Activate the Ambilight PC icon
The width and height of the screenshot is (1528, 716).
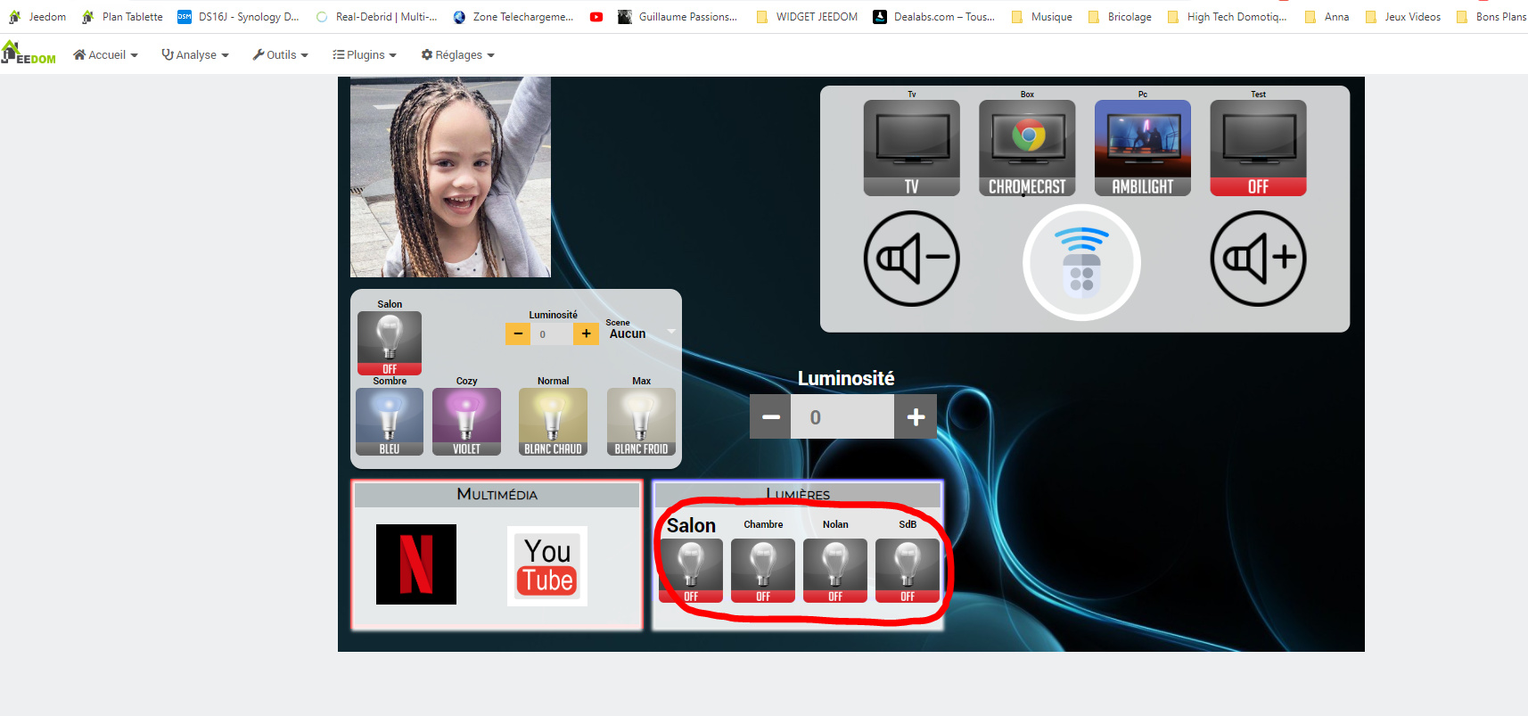(1143, 148)
